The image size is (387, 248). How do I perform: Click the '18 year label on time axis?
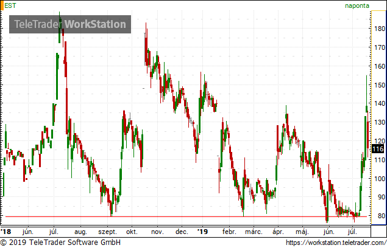point(6,232)
